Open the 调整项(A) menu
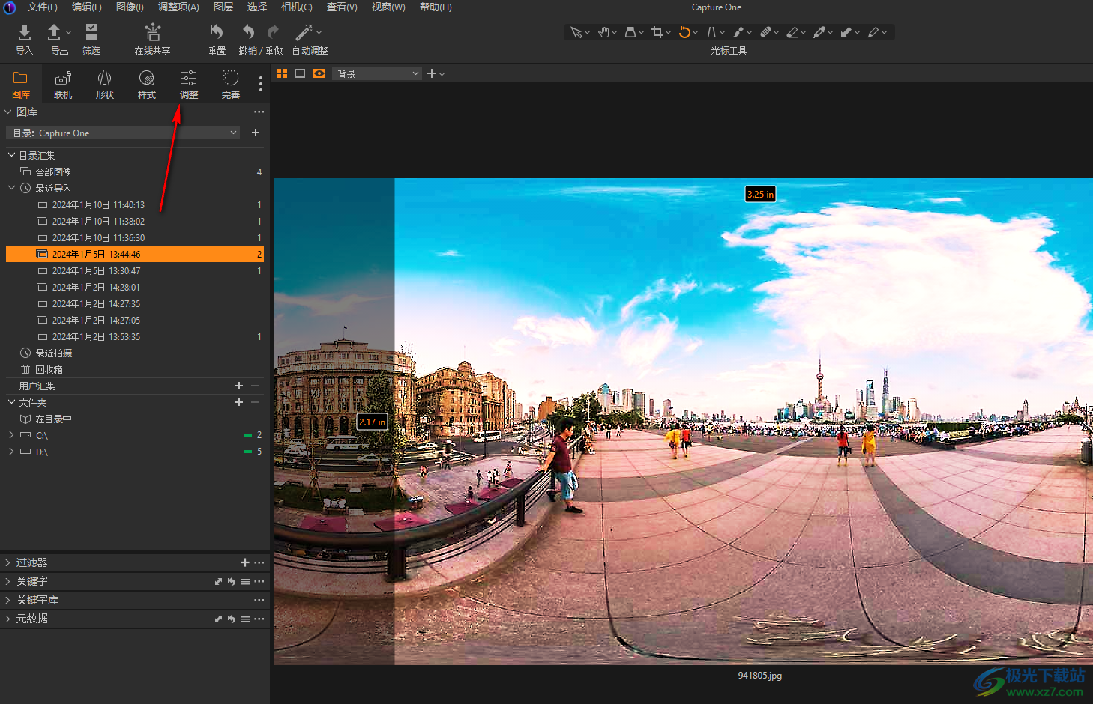1093x704 pixels. [x=178, y=7]
